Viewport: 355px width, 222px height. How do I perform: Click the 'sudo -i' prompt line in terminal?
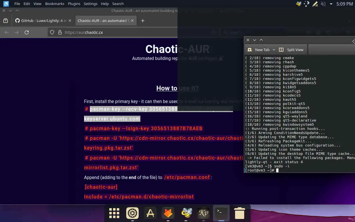(267, 166)
